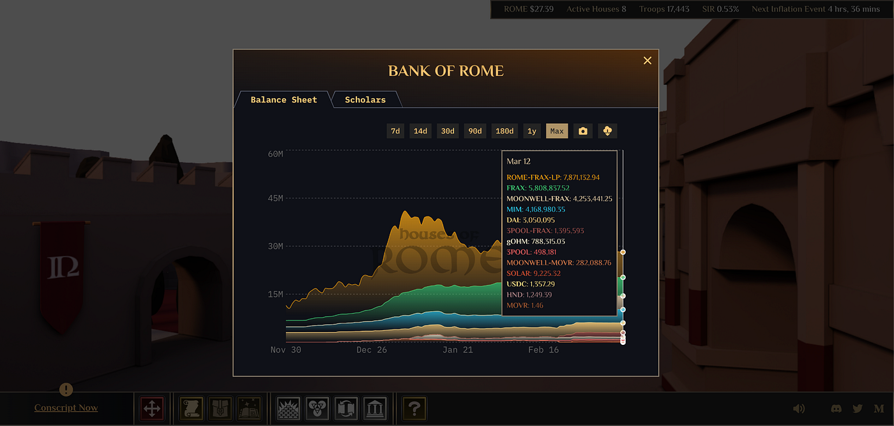Open the backpack inventory icon

pos(220,408)
